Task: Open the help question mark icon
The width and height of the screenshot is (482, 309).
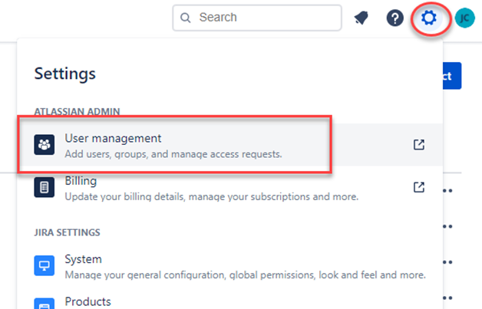Action: pyautogui.click(x=395, y=18)
